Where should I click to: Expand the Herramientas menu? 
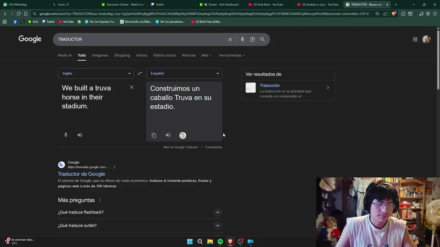click(232, 55)
